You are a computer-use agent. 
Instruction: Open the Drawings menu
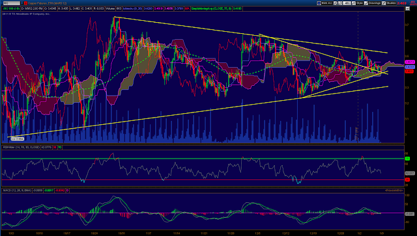pos(374,3)
